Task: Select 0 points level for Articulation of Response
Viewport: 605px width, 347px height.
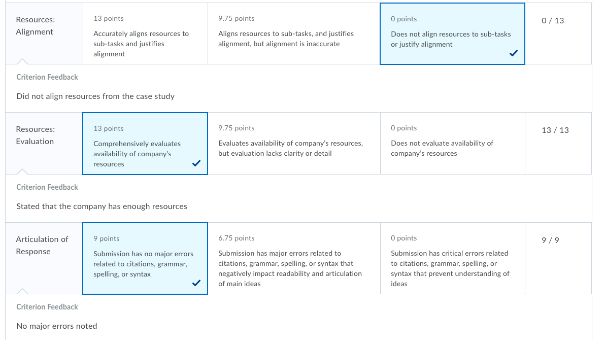Action: (x=453, y=258)
